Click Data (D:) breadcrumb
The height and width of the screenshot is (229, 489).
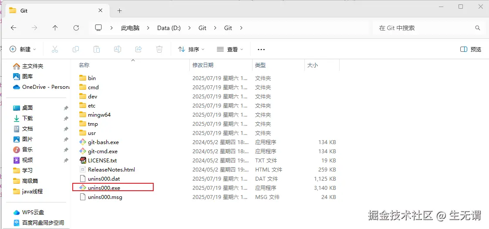169,28
